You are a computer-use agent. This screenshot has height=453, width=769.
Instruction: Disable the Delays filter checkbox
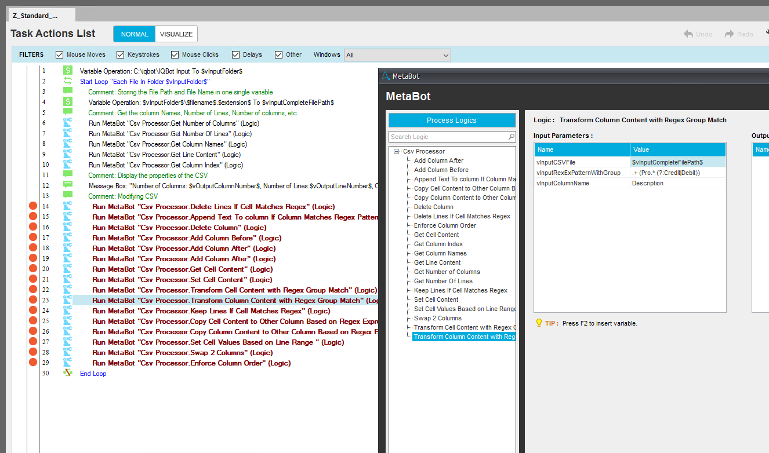(x=236, y=55)
